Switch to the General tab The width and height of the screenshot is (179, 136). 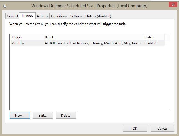coord(12,16)
